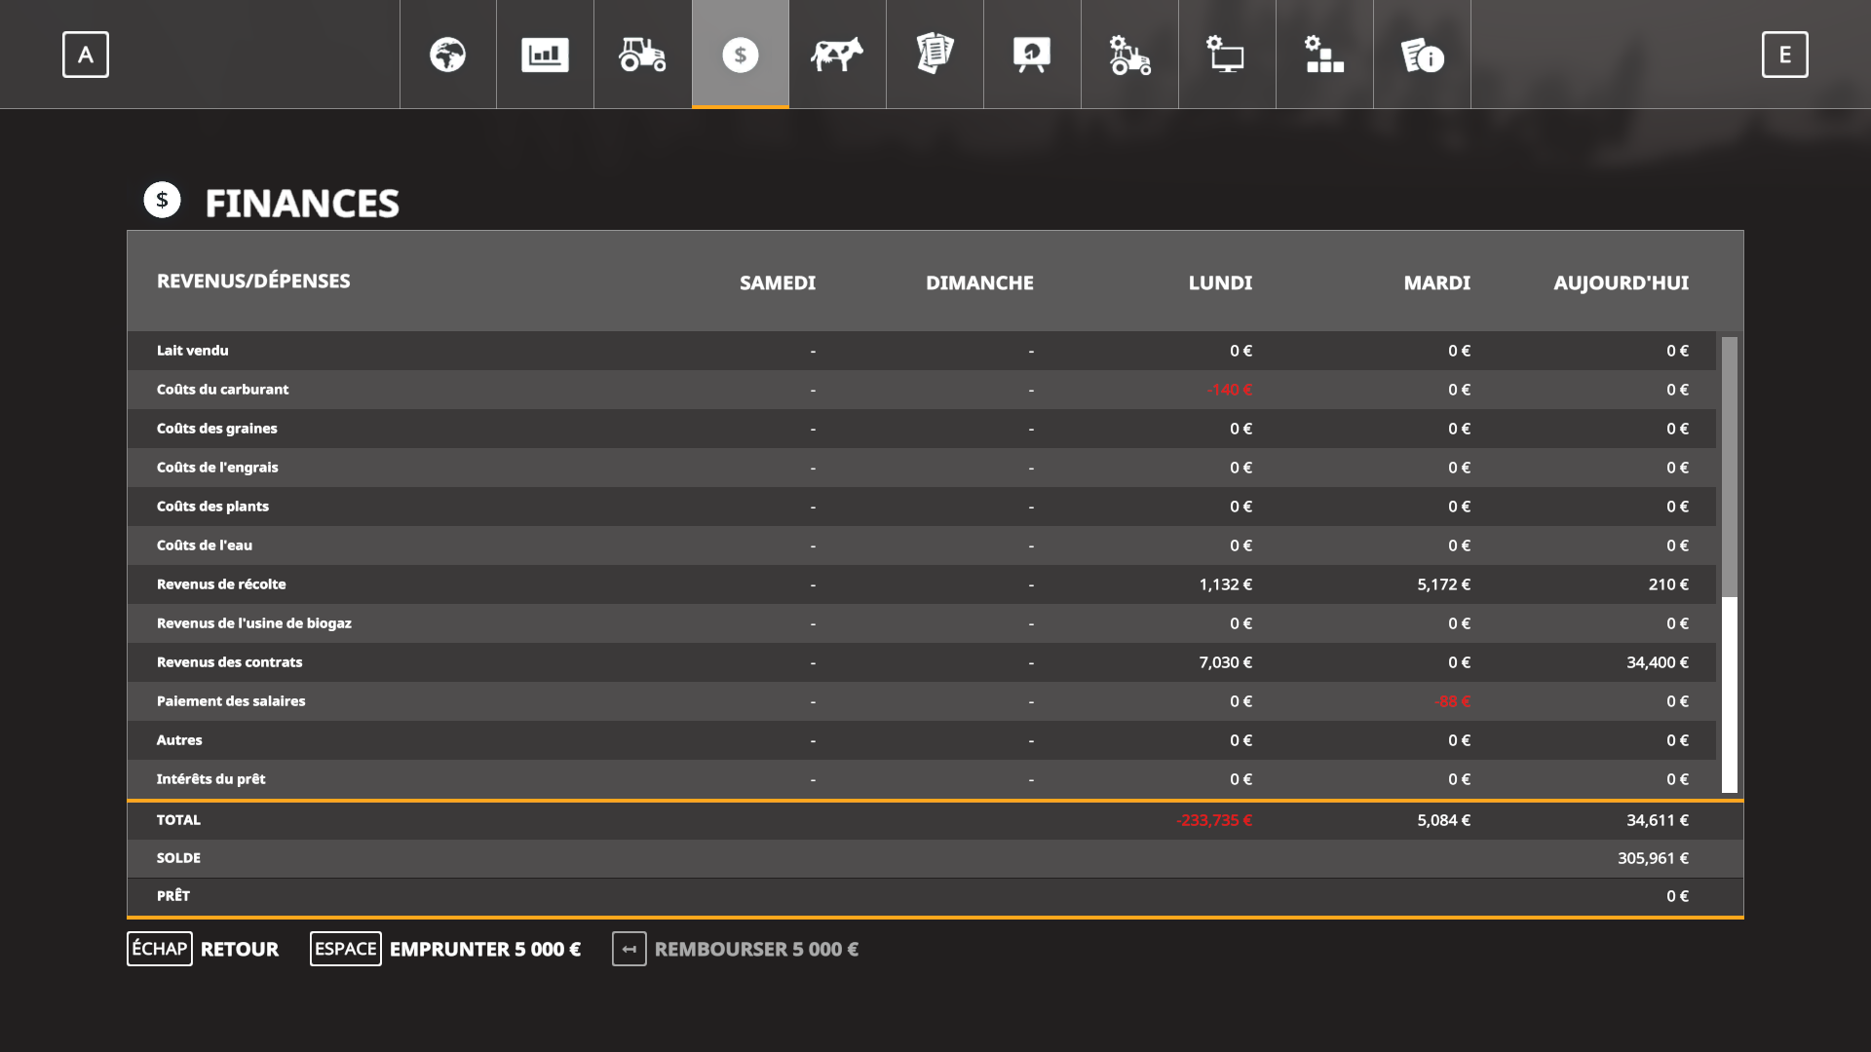
Task: Open the vehicle settings gear-tractor tab
Action: click(1130, 55)
